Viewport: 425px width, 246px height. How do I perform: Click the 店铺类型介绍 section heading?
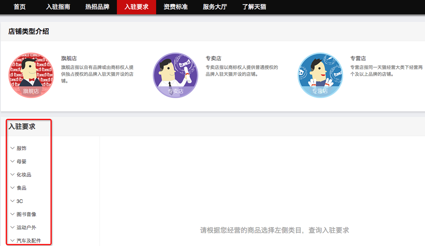(x=28, y=31)
